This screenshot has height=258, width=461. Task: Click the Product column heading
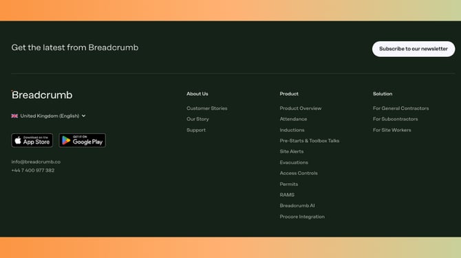(289, 94)
